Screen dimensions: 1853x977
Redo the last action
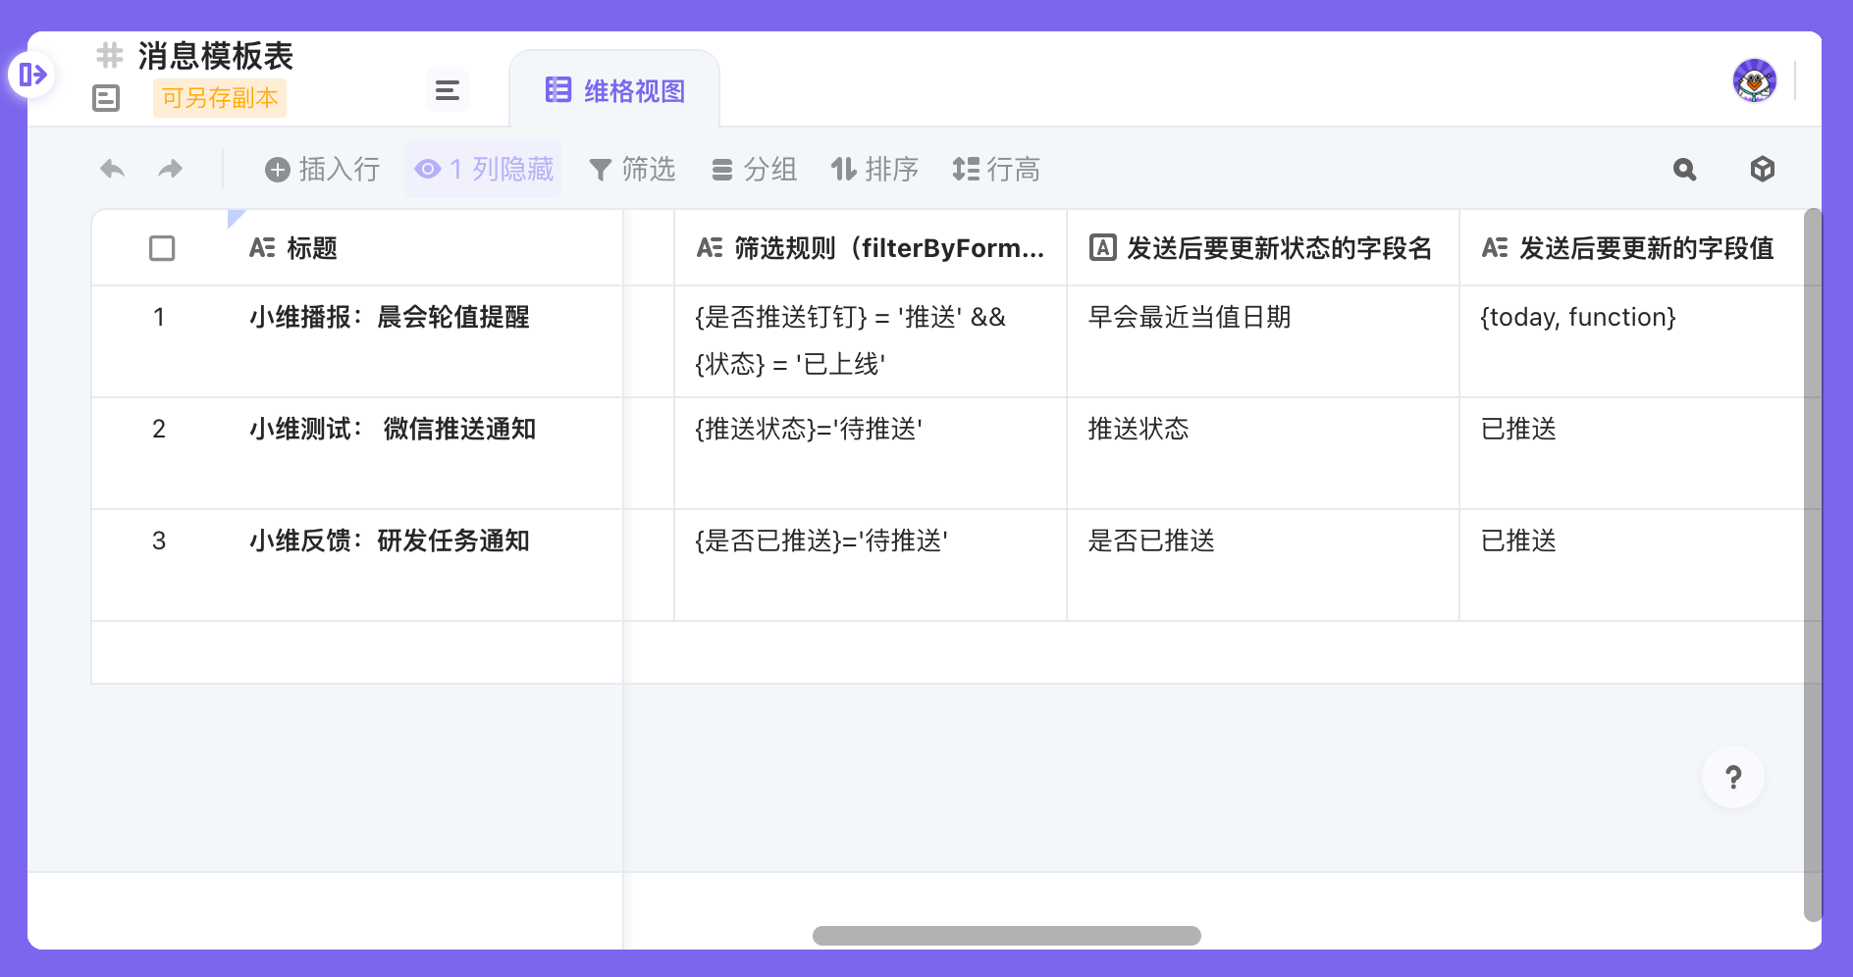171,169
